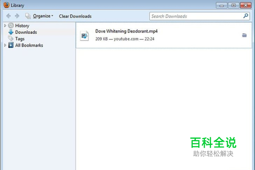Click the blue Downloads arrow icon
The height and width of the screenshot is (170, 255).
[x=11, y=32]
